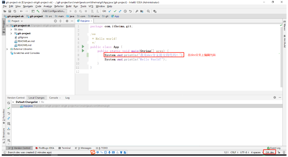Select README.en.md in project tree
Image resolution: width=288 pixels, height=157 pixels.
[x=26, y=41]
